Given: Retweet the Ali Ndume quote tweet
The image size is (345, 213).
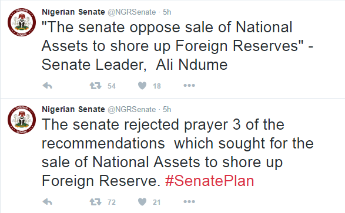Looking at the screenshot, I should (x=95, y=86).
